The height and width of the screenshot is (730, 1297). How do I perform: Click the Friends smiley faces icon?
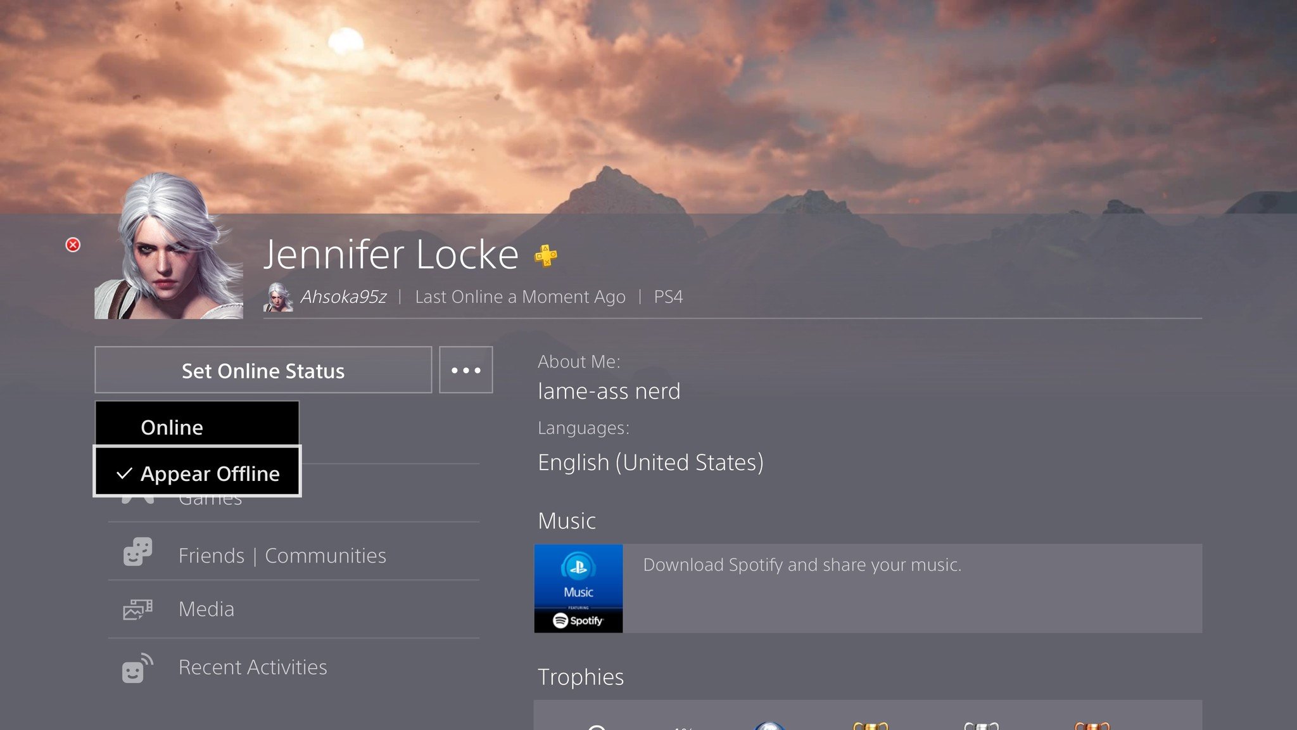[x=137, y=551]
